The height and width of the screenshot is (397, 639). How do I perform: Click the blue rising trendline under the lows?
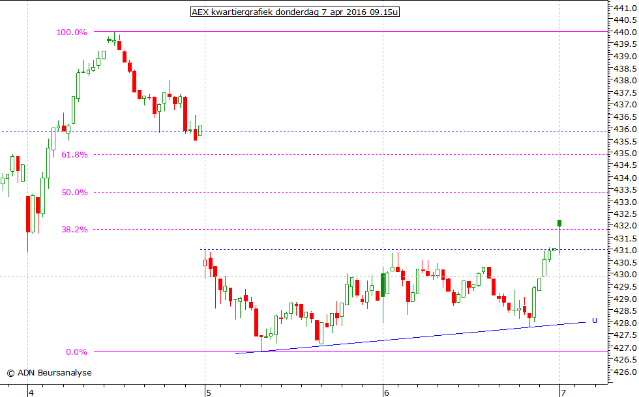coord(410,338)
